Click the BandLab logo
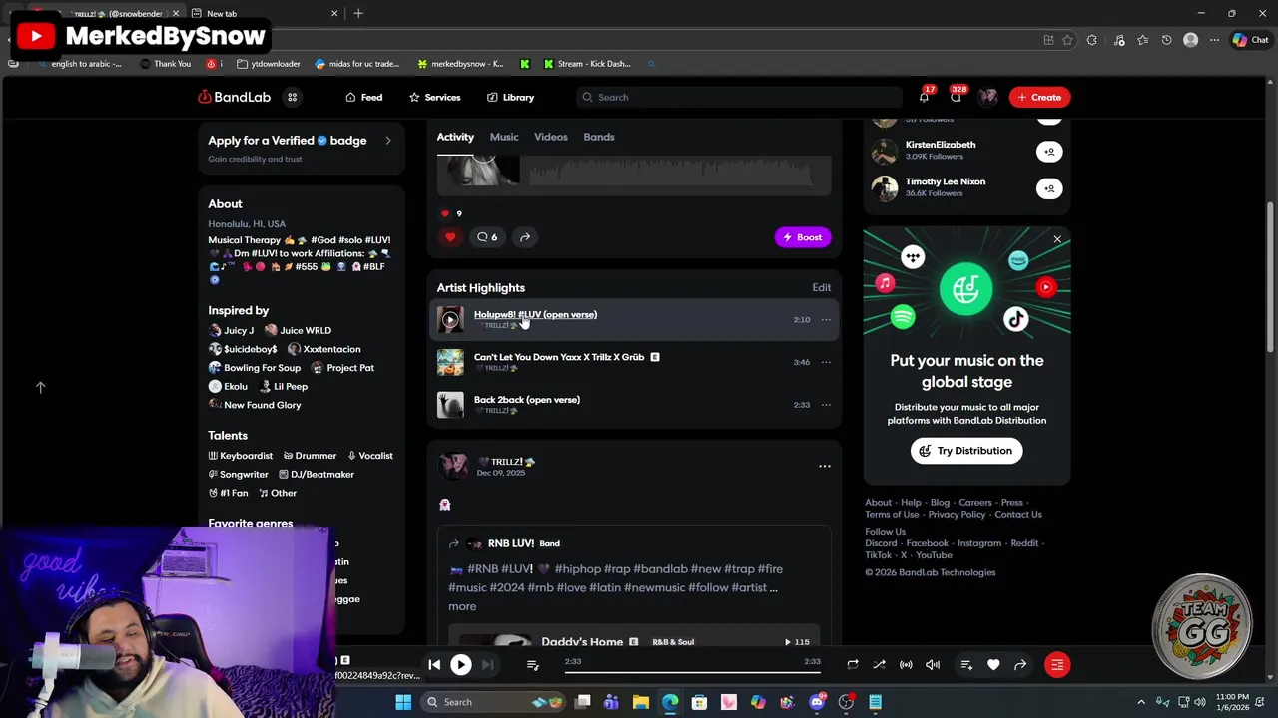This screenshot has height=718, width=1278. [x=235, y=97]
